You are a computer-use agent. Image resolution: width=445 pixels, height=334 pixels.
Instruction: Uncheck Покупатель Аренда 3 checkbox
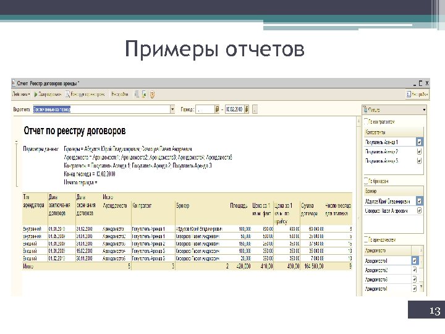click(419, 161)
